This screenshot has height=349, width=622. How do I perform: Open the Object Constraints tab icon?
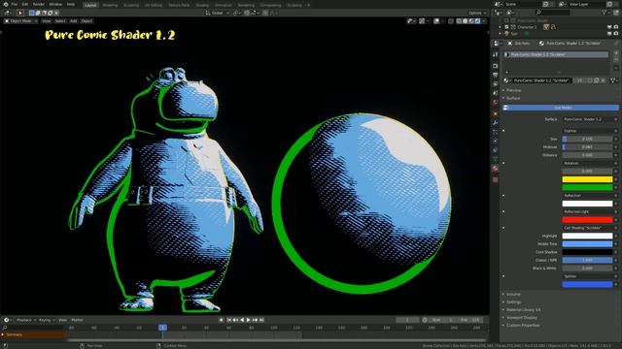(495, 150)
